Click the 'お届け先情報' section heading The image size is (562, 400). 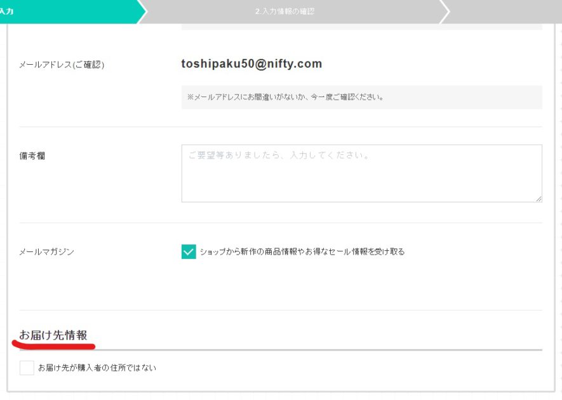(x=53, y=335)
